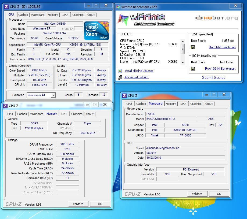Image resolution: width=247 pixels, height=219 pixels.
Task: Click OK in Mainboard CPU-Z window
Action: coord(219,194)
